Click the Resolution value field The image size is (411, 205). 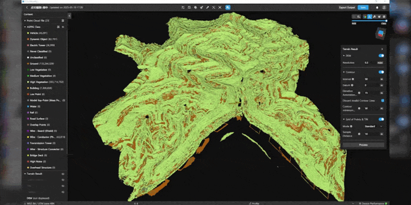[369, 63]
